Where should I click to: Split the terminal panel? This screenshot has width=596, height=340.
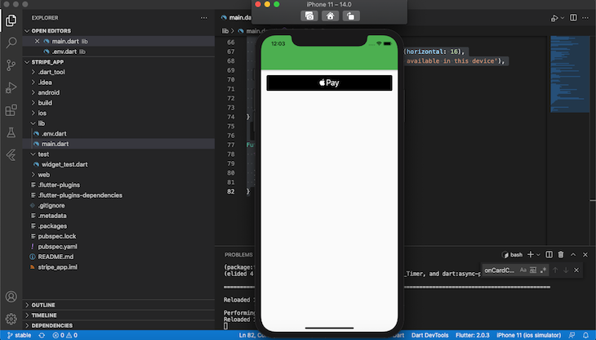[549, 254]
